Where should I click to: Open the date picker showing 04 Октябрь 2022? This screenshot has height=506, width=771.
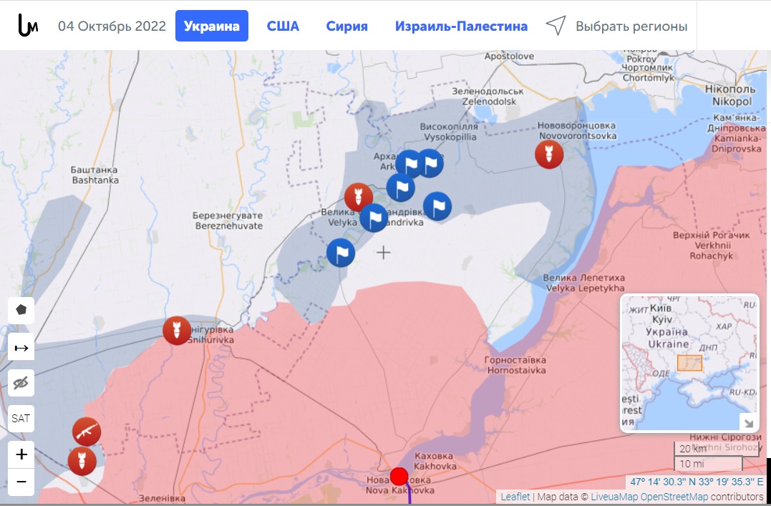tap(112, 26)
